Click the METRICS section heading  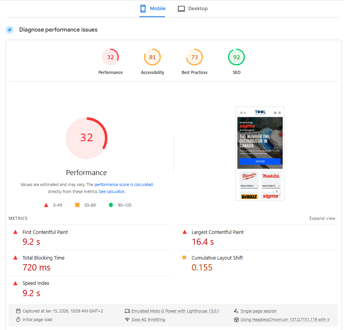pyautogui.click(x=18, y=218)
